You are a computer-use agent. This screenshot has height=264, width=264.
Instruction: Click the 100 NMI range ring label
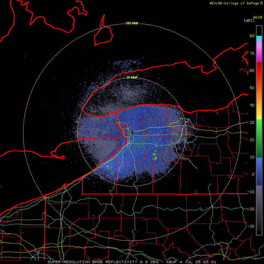coord(132,23)
